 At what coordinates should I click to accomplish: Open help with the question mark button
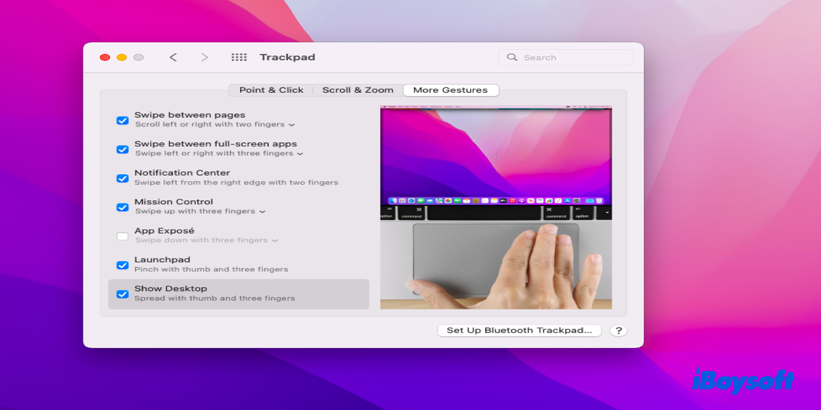point(618,331)
